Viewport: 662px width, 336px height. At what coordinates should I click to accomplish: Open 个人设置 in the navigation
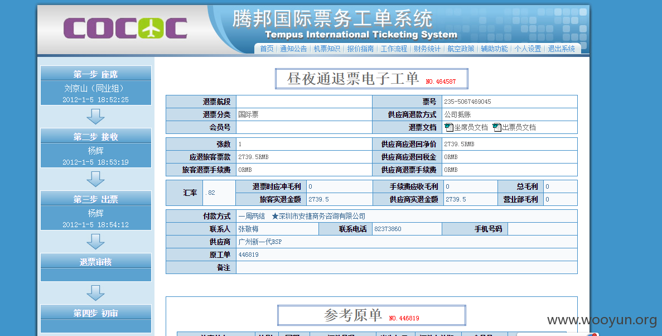[x=528, y=49]
